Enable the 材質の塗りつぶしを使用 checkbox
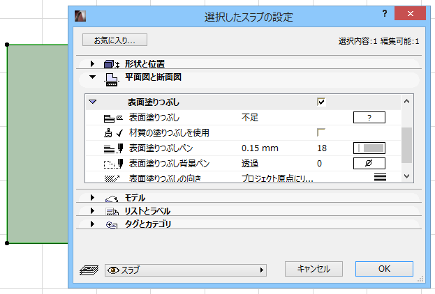Screen dimensions: 435x294 coord(321,132)
